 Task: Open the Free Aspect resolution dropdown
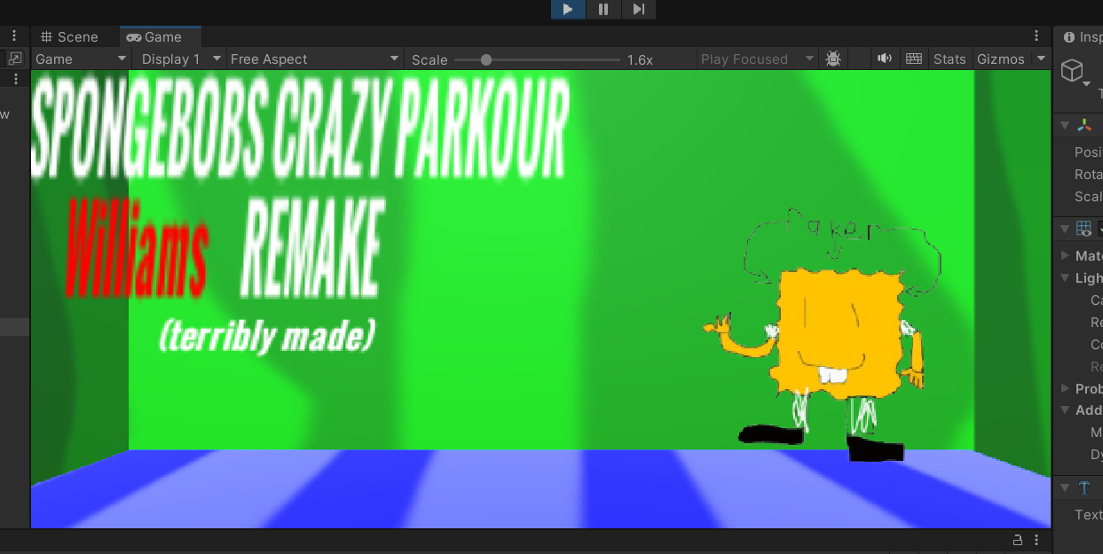pos(314,59)
